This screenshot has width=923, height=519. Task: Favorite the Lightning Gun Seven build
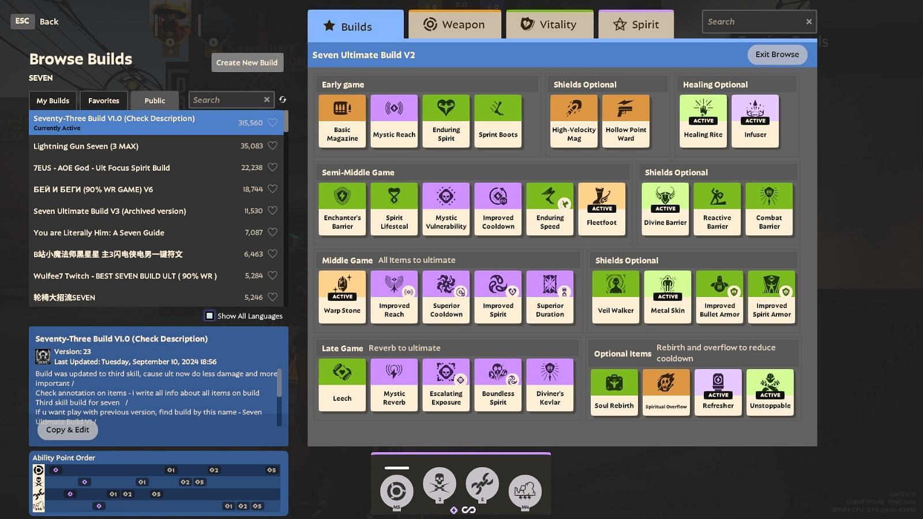coord(273,146)
